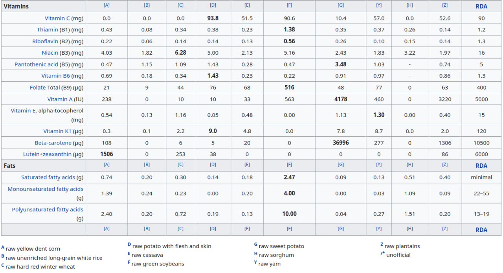This screenshot has height=273, width=503.
Task: Click RDA in the Vitamins header row
Action: point(481,6)
